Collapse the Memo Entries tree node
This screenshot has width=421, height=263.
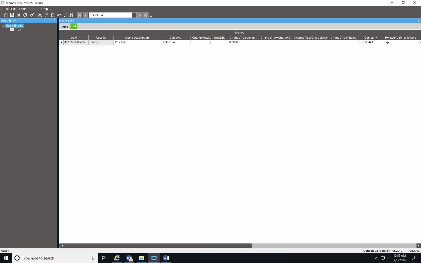(x=3, y=26)
